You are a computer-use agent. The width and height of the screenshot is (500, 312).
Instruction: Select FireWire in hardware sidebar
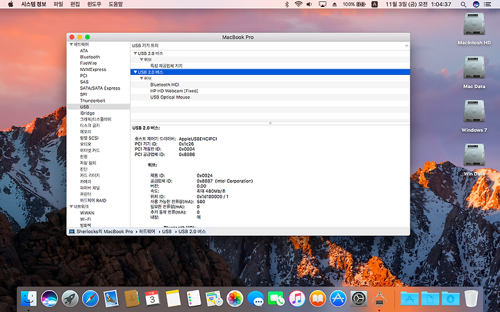click(88, 63)
